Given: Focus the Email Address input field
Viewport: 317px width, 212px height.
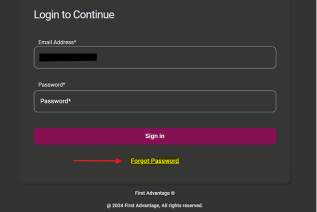Looking at the screenshot, I should (x=155, y=57).
